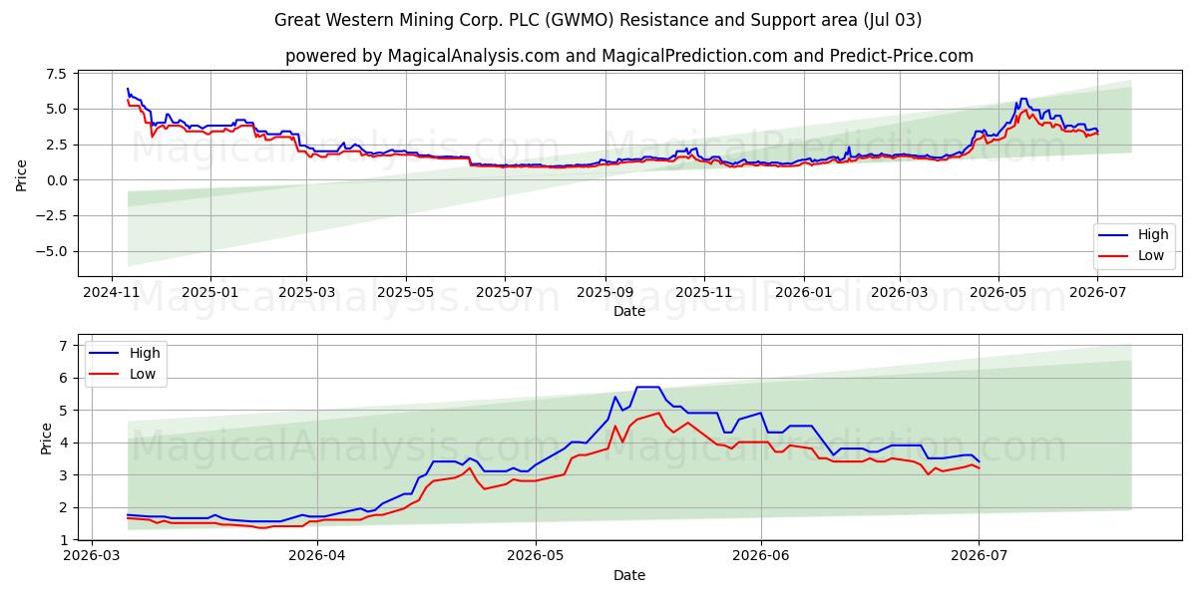Image resolution: width=1197 pixels, height=598 pixels.
Task: Click the '−2.5' price tick on top chart
Action: click(x=50, y=216)
